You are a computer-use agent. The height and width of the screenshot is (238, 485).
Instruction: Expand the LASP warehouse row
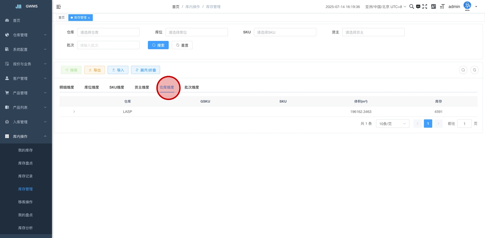click(74, 112)
